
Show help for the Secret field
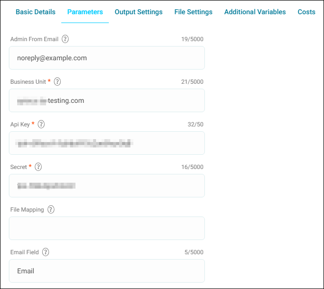pyautogui.click(x=38, y=167)
